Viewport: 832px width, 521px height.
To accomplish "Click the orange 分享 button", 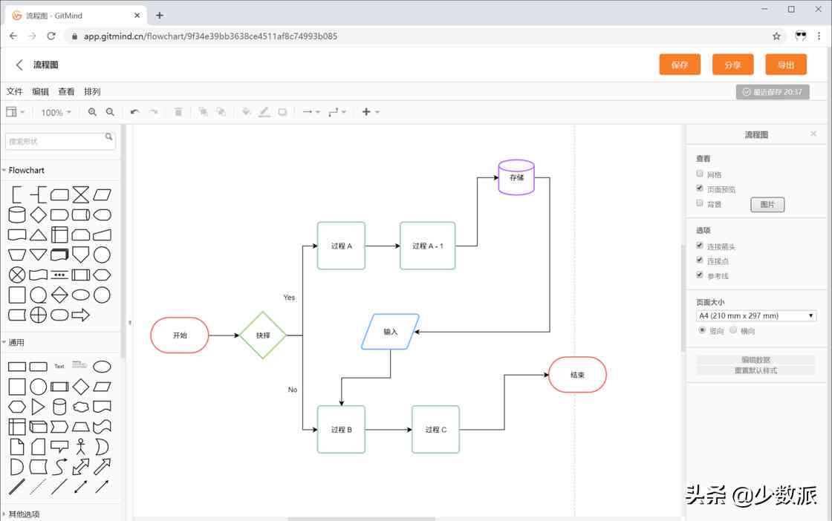I will 732,65.
